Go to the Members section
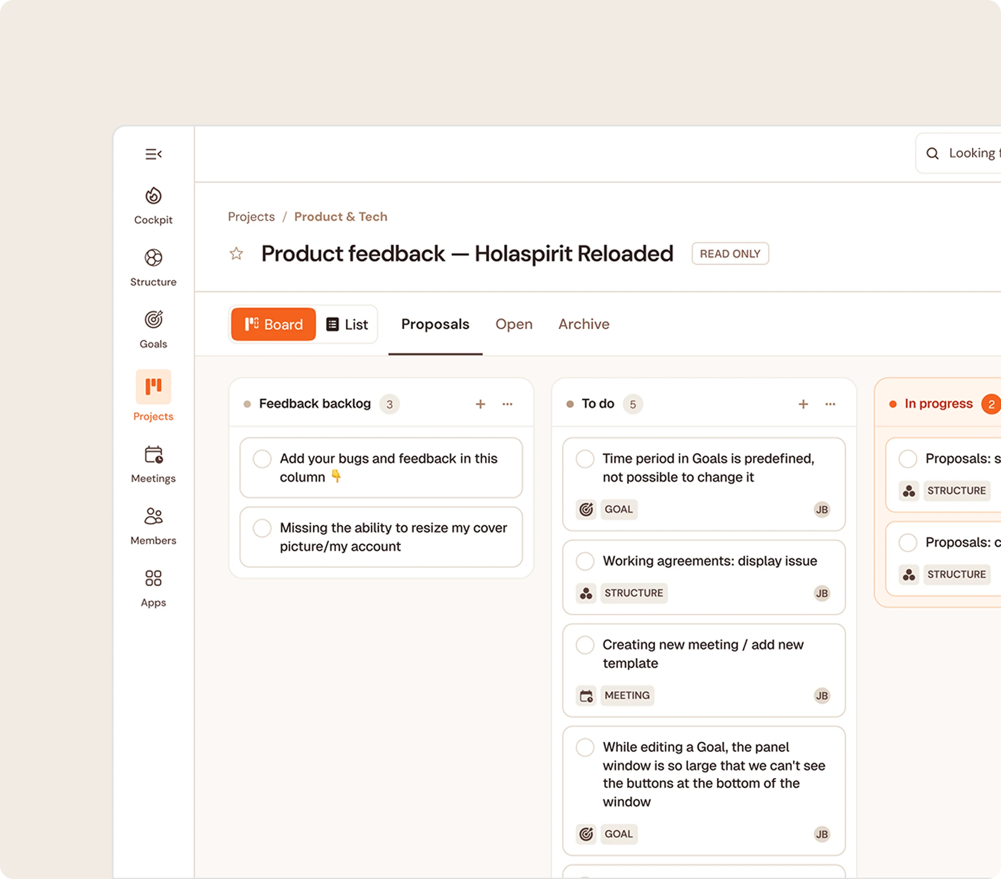This screenshot has height=879, width=1001. 153,526
